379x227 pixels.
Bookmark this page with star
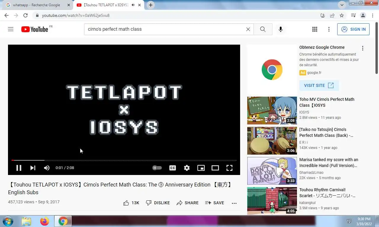click(342, 15)
